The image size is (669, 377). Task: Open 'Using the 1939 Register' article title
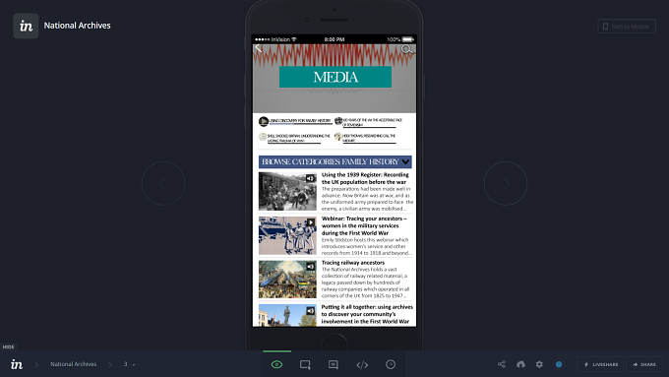(365, 178)
